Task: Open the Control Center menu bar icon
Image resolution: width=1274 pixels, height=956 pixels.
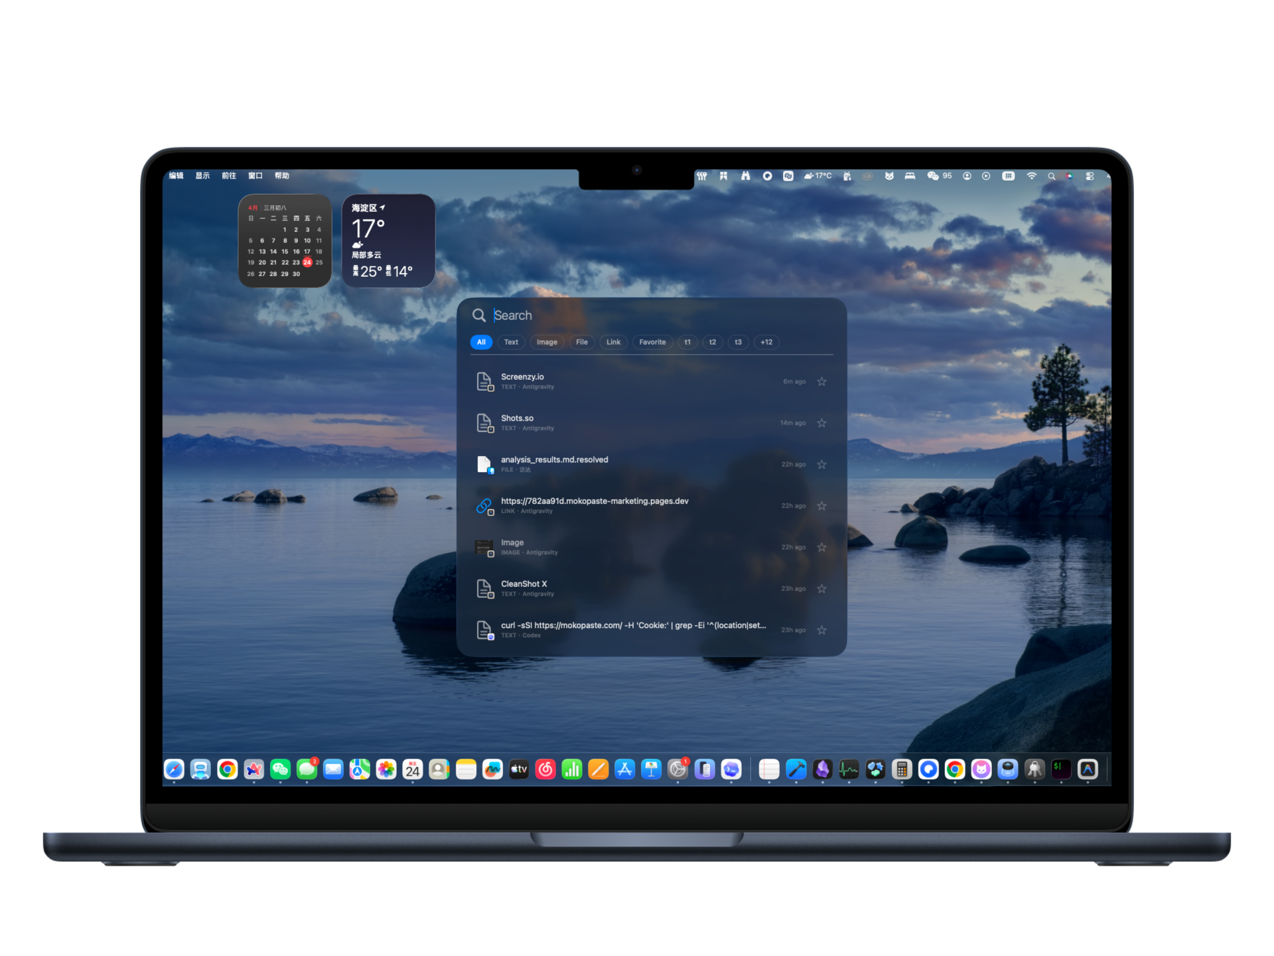Action: tap(1090, 176)
